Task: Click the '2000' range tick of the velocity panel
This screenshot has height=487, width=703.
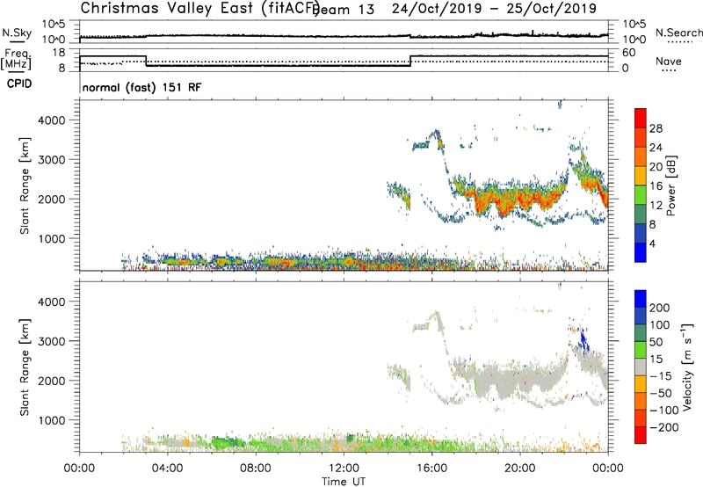Action: coord(52,381)
